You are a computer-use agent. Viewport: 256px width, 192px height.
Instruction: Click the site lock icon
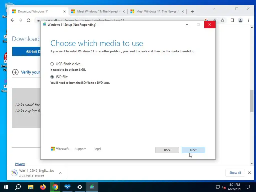click(x=38, y=20)
